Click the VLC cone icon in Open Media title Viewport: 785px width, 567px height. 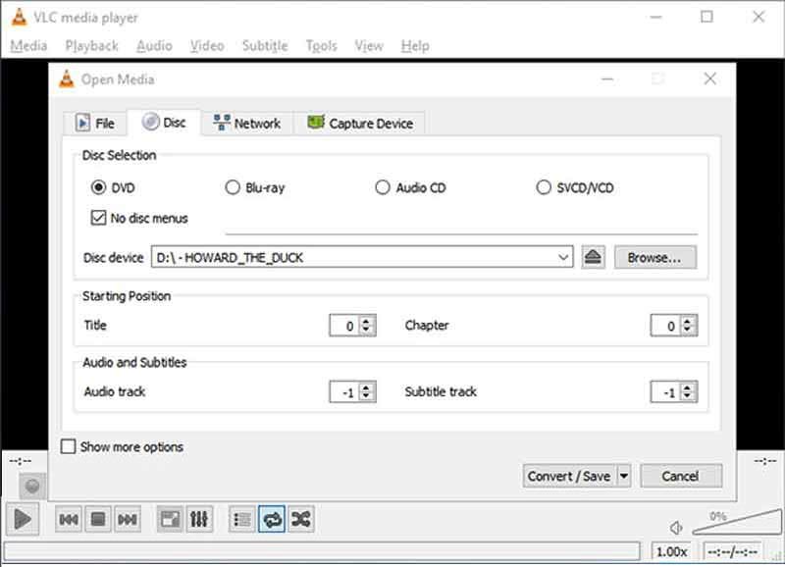pyautogui.click(x=66, y=79)
